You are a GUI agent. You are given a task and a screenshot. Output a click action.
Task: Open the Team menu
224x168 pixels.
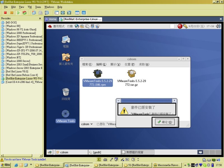(x=38, y=7)
